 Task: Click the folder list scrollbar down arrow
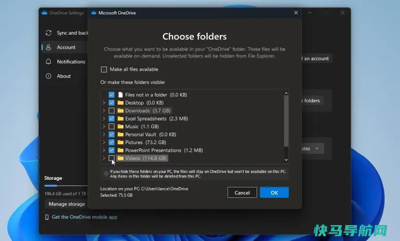pos(286,160)
